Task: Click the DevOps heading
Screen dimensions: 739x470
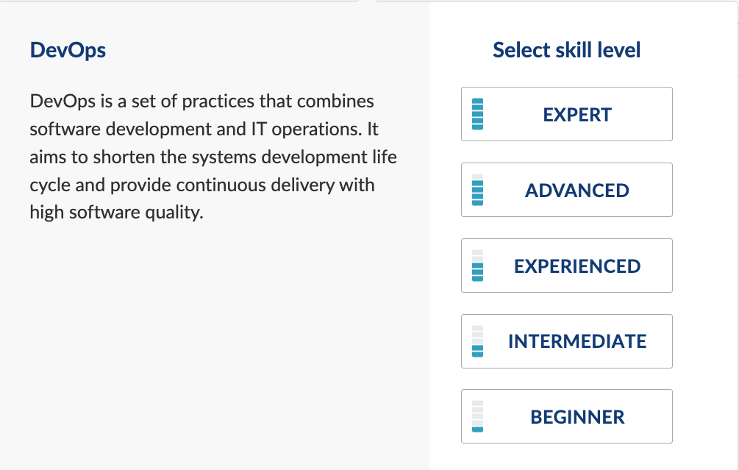Action: coord(68,50)
